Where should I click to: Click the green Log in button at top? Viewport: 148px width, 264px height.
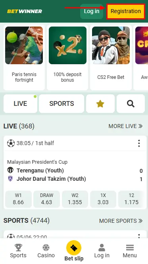point(92,11)
